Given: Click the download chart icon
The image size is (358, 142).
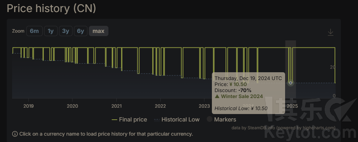Looking at the screenshot, I should [330, 32].
